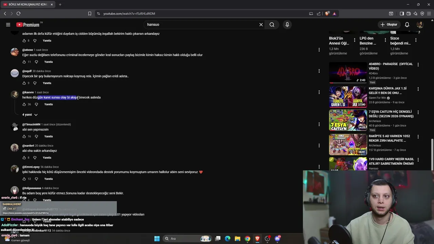Image resolution: width=434 pixels, height=244 pixels.
Task: Dislike @TimucinMN's comment
Action: coord(36,136)
